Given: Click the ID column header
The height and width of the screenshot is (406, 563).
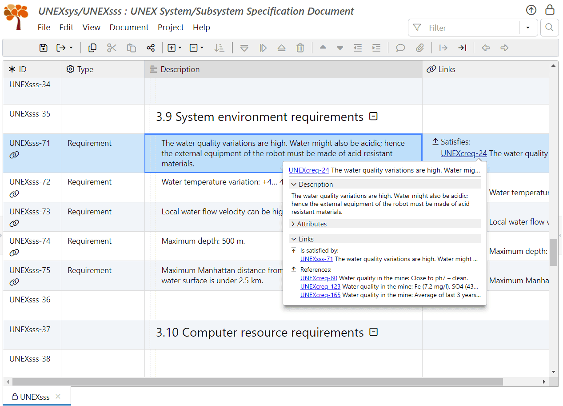Looking at the screenshot, I should point(32,69).
